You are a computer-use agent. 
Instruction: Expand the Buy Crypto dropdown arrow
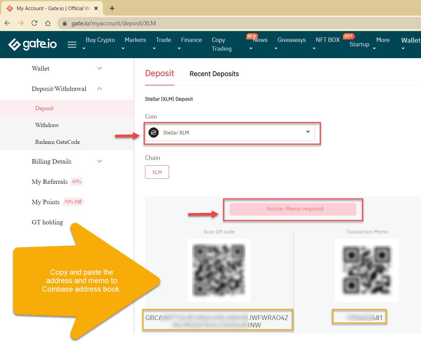(x=84, y=49)
